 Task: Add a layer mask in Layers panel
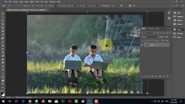click(x=153, y=76)
